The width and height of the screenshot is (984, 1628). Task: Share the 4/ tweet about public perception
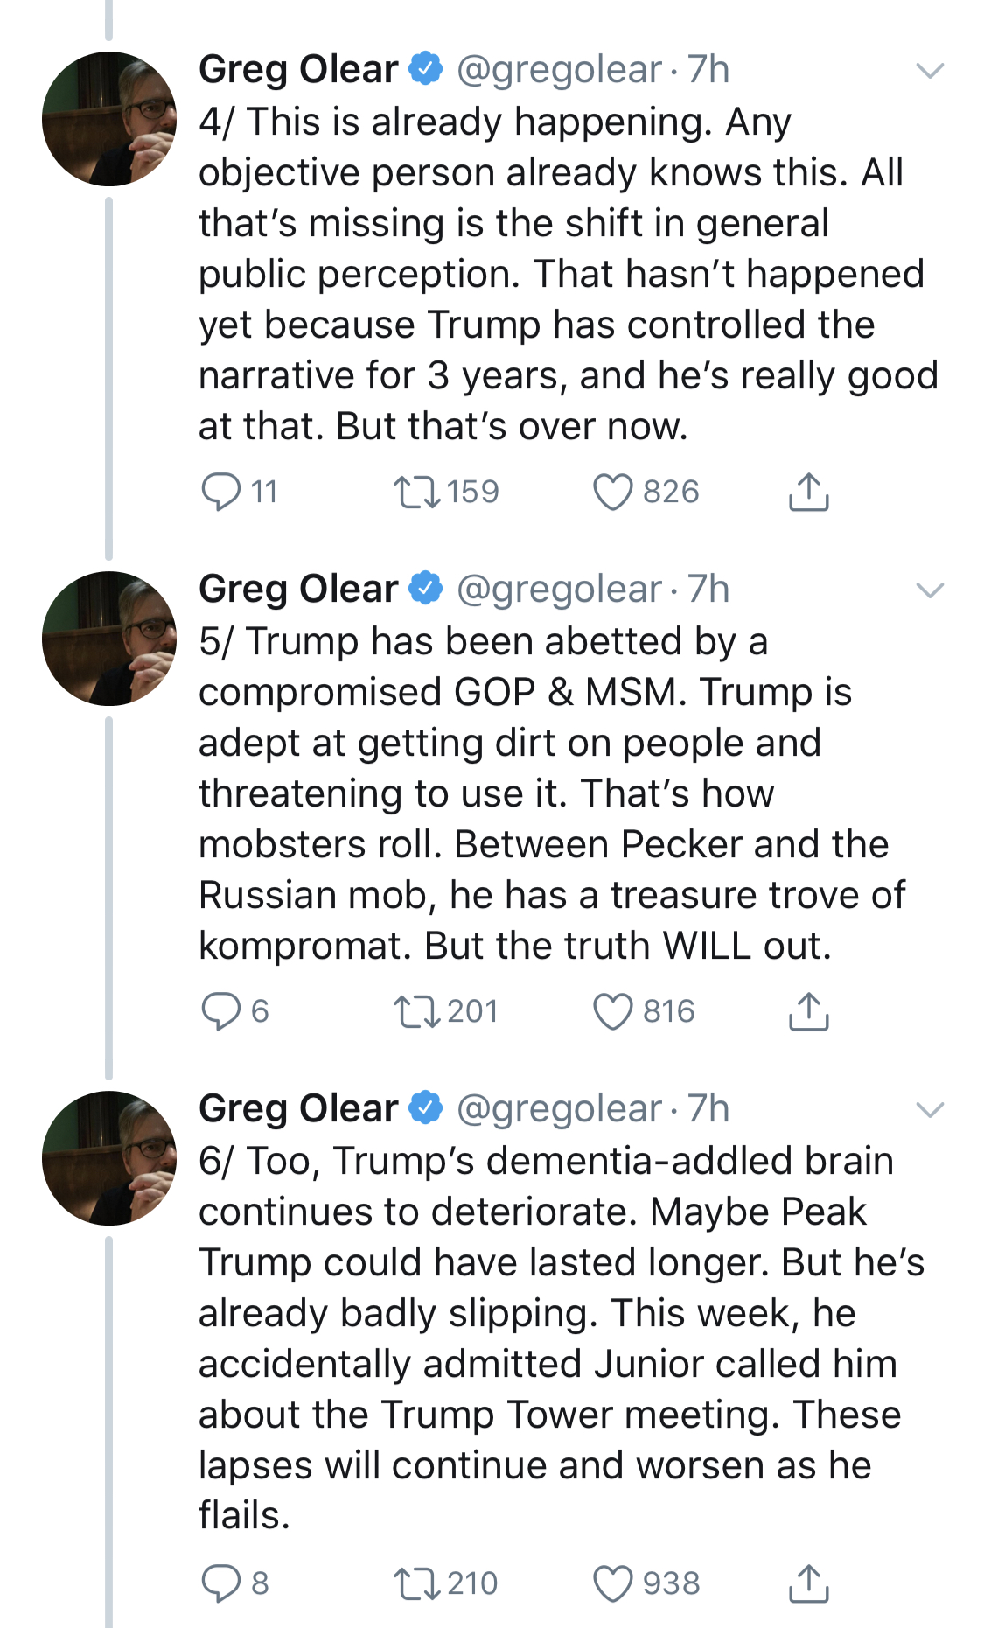pyautogui.click(x=808, y=492)
